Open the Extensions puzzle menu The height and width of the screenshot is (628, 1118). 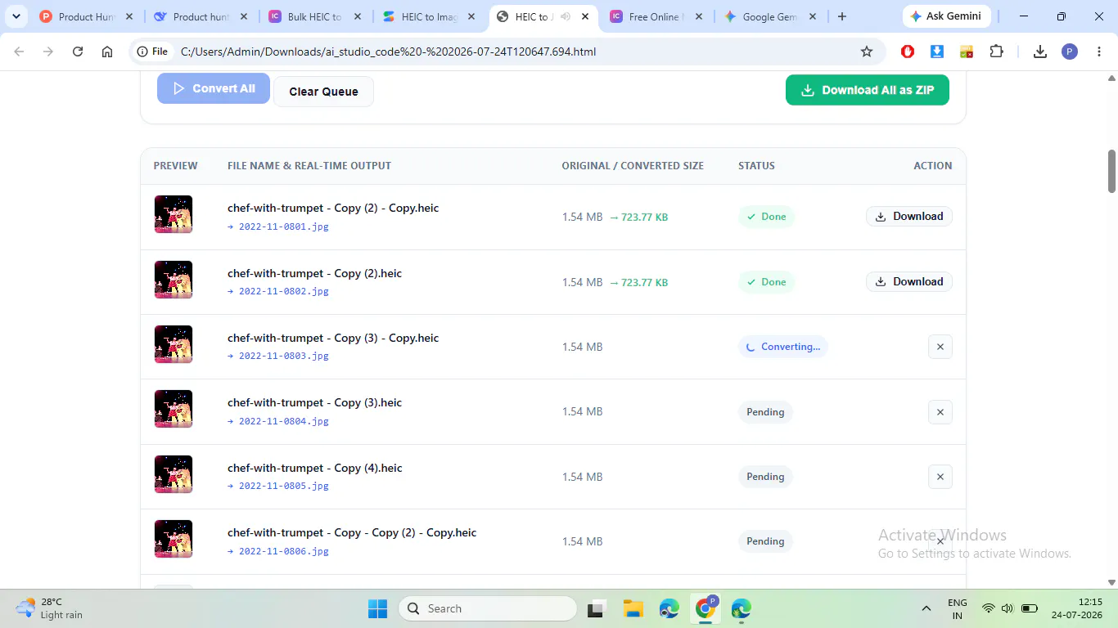[x=996, y=52]
